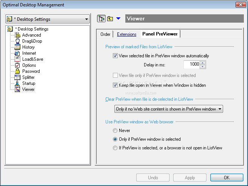
Task: Check View file only if PreView selected
Action: click(115, 75)
